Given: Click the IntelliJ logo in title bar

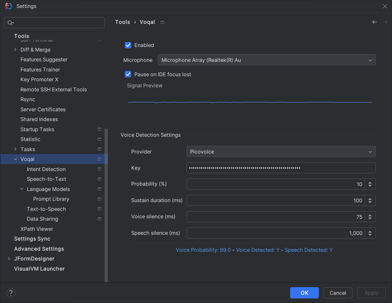Looking at the screenshot, I should click(x=8, y=6).
